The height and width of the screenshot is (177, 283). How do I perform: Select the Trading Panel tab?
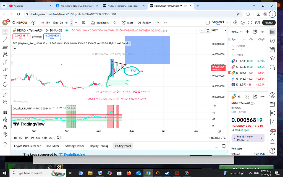click(123, 146)
